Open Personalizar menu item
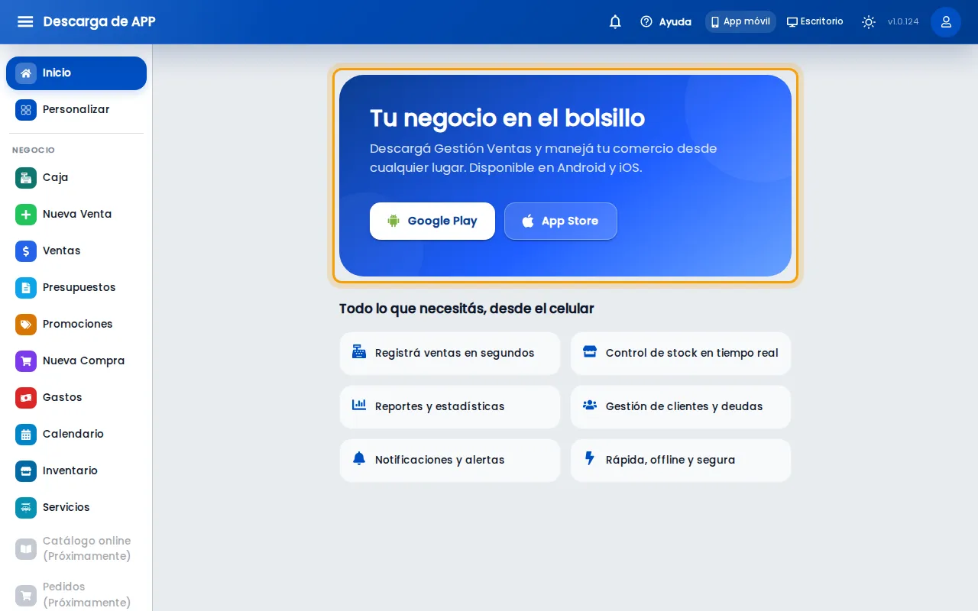 (76, 110)
